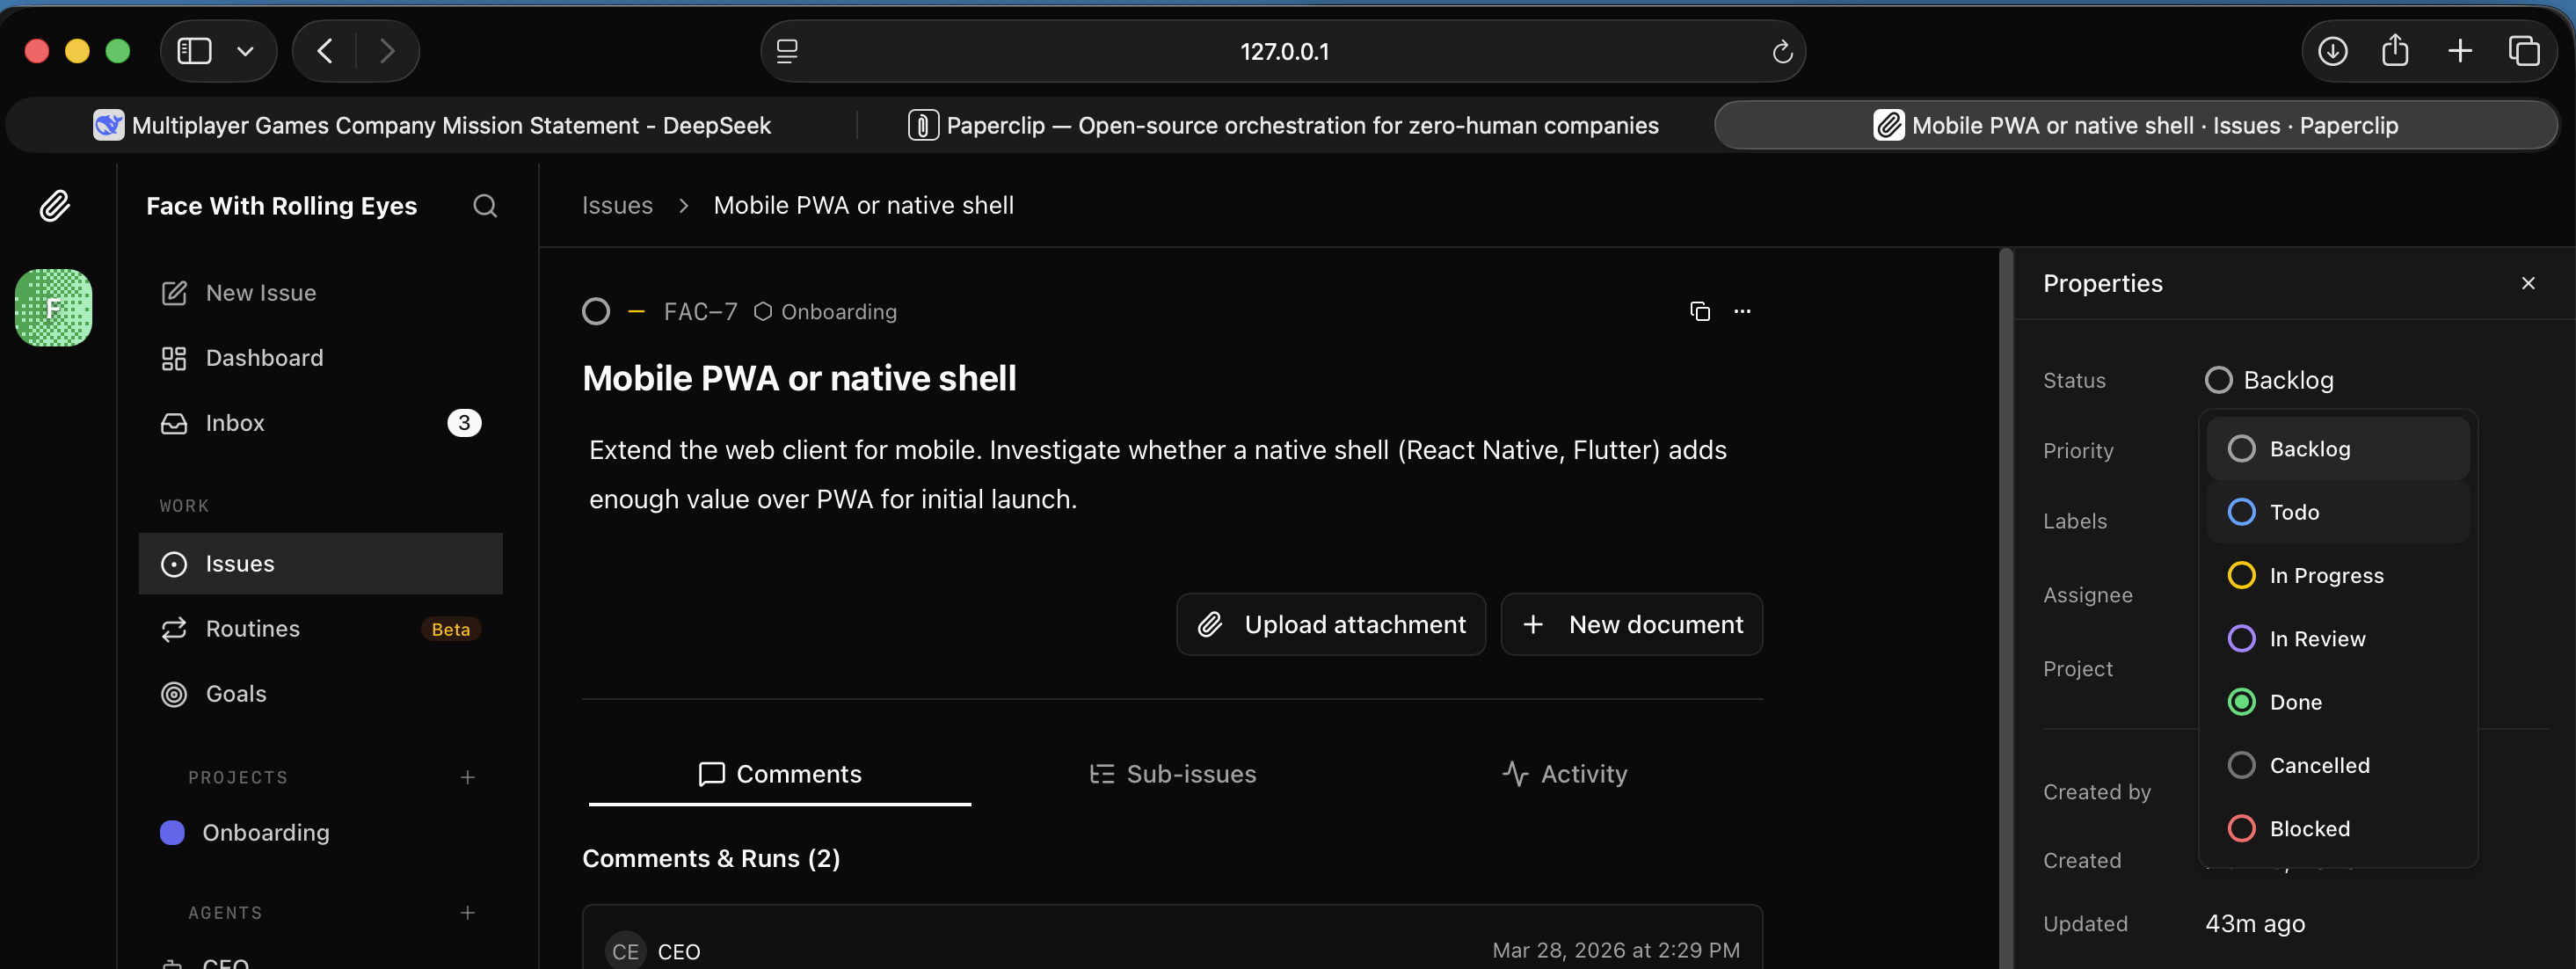This screenshot has height=969, width=2576.
Task: Navigate back to Issues via the breadcrumb
Action: tap(616, 204)
